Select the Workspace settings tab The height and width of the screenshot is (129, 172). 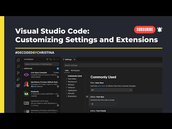click(75, 71)
